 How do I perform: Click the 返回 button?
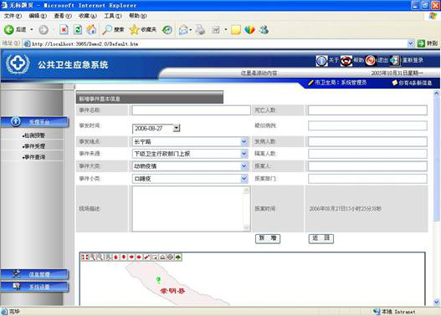click(321, 238)
